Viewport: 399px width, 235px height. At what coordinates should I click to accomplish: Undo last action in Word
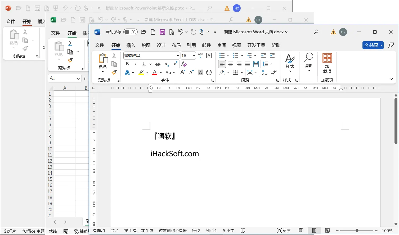click(181, 32)
